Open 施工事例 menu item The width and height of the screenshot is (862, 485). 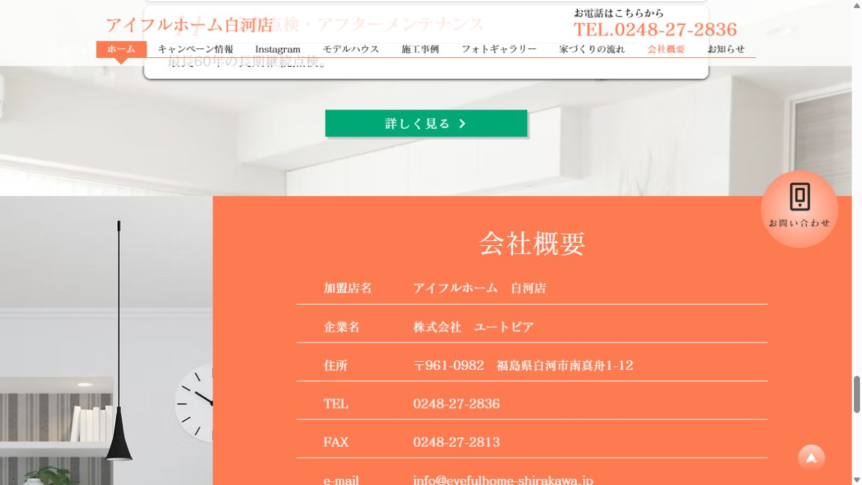pos(420,49)
